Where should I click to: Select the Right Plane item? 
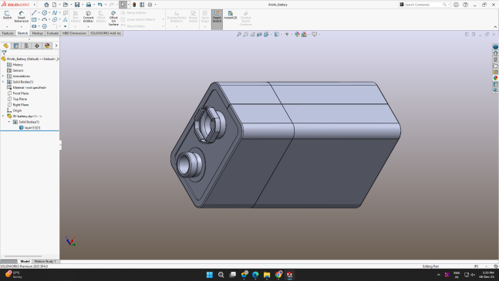pyautogui.click(x=21, y=105)
